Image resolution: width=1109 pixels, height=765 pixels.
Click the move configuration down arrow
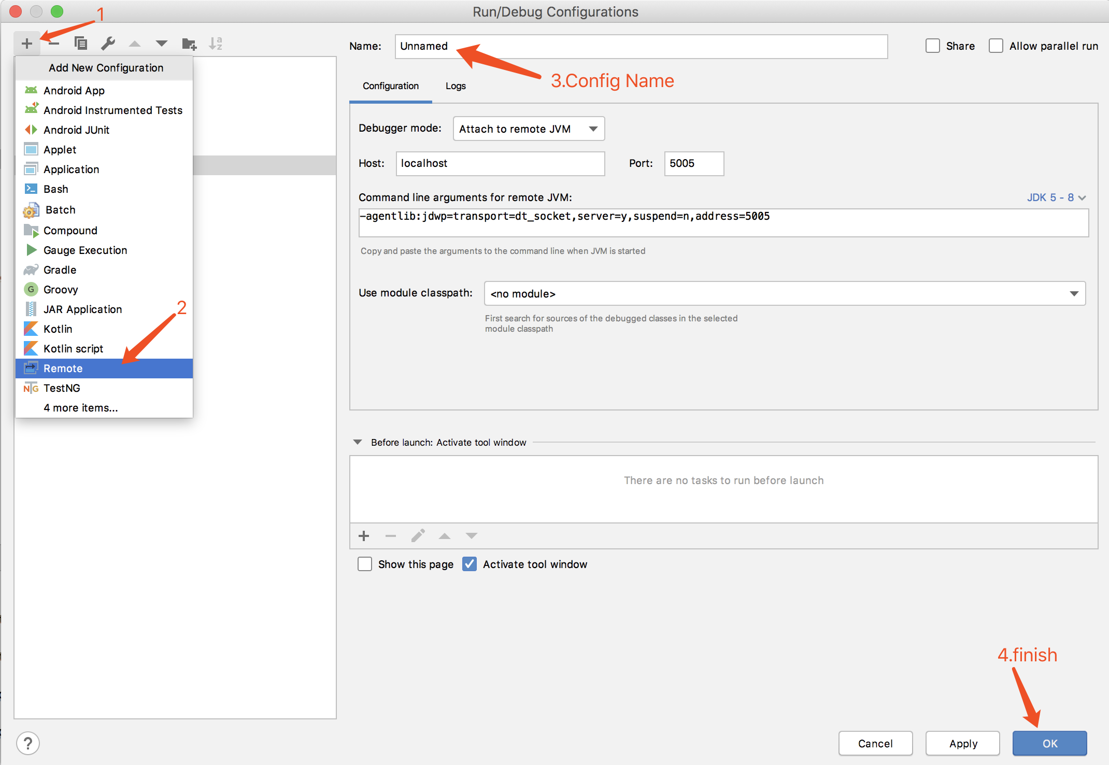(x=162, y=44)
